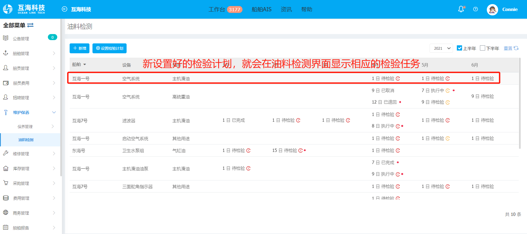Uncheck the 上半年 checkbox
The image size is (527, 234).
[459, 48]
